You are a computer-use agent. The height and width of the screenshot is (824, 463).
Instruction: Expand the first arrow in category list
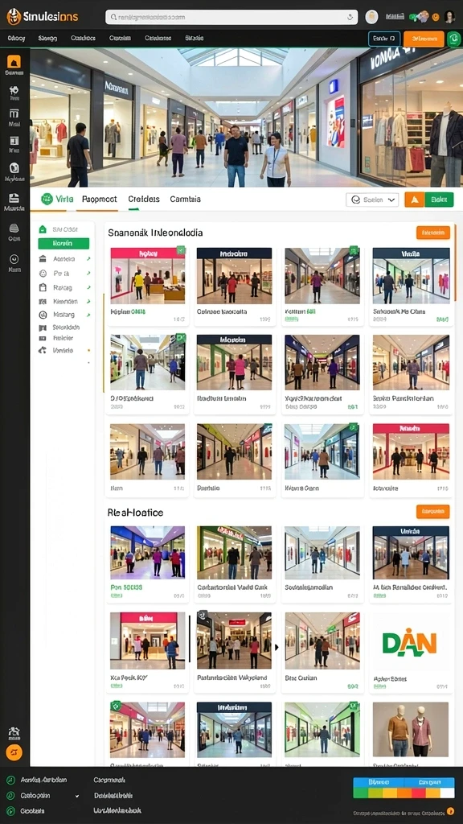click(88, 259)
